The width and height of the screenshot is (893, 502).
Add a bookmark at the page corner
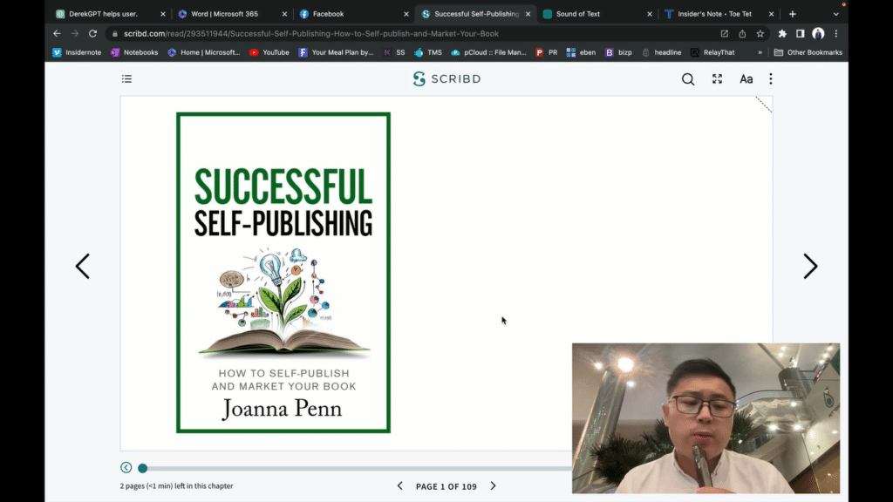pyautogui.click(x=763, y=105)
